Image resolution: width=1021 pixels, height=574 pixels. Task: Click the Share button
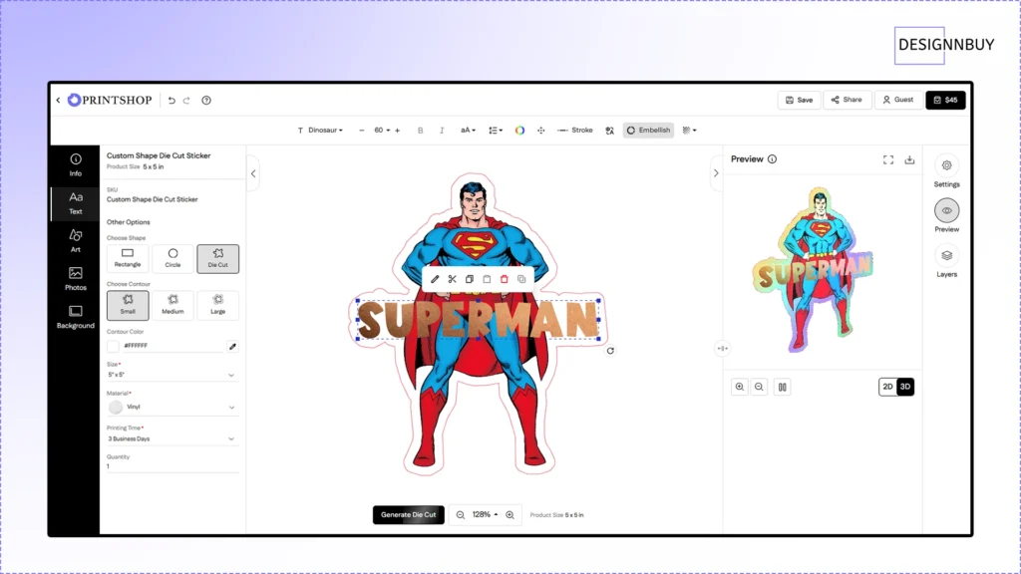pyautogui.click(x=847, y=100)
